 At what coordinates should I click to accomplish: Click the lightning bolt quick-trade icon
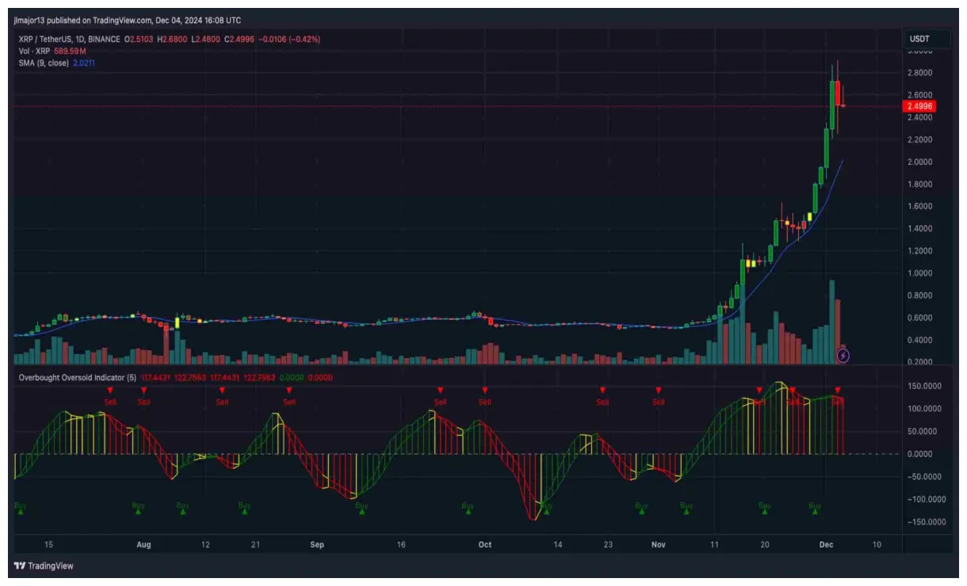click(842, 354)
